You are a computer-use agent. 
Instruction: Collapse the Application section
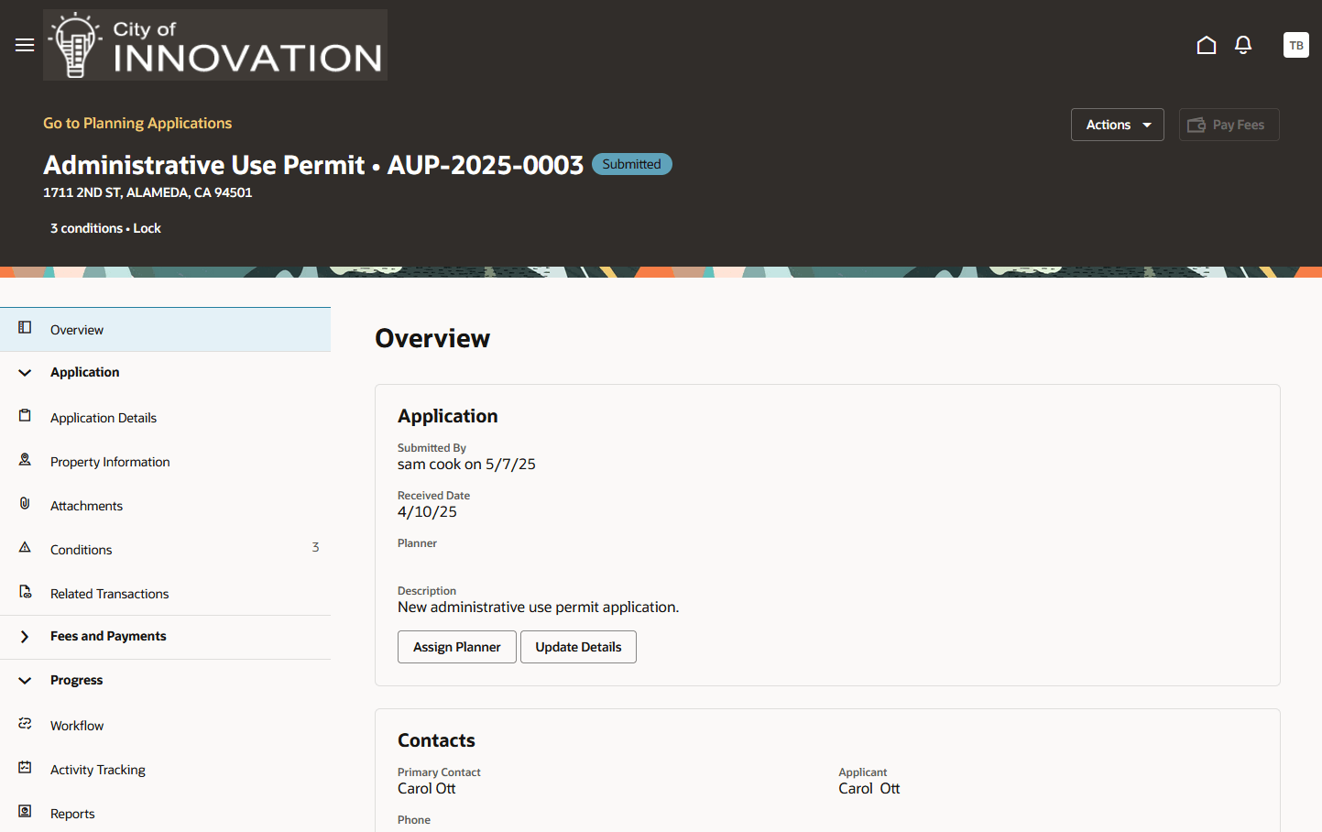(x=25, y=372)
